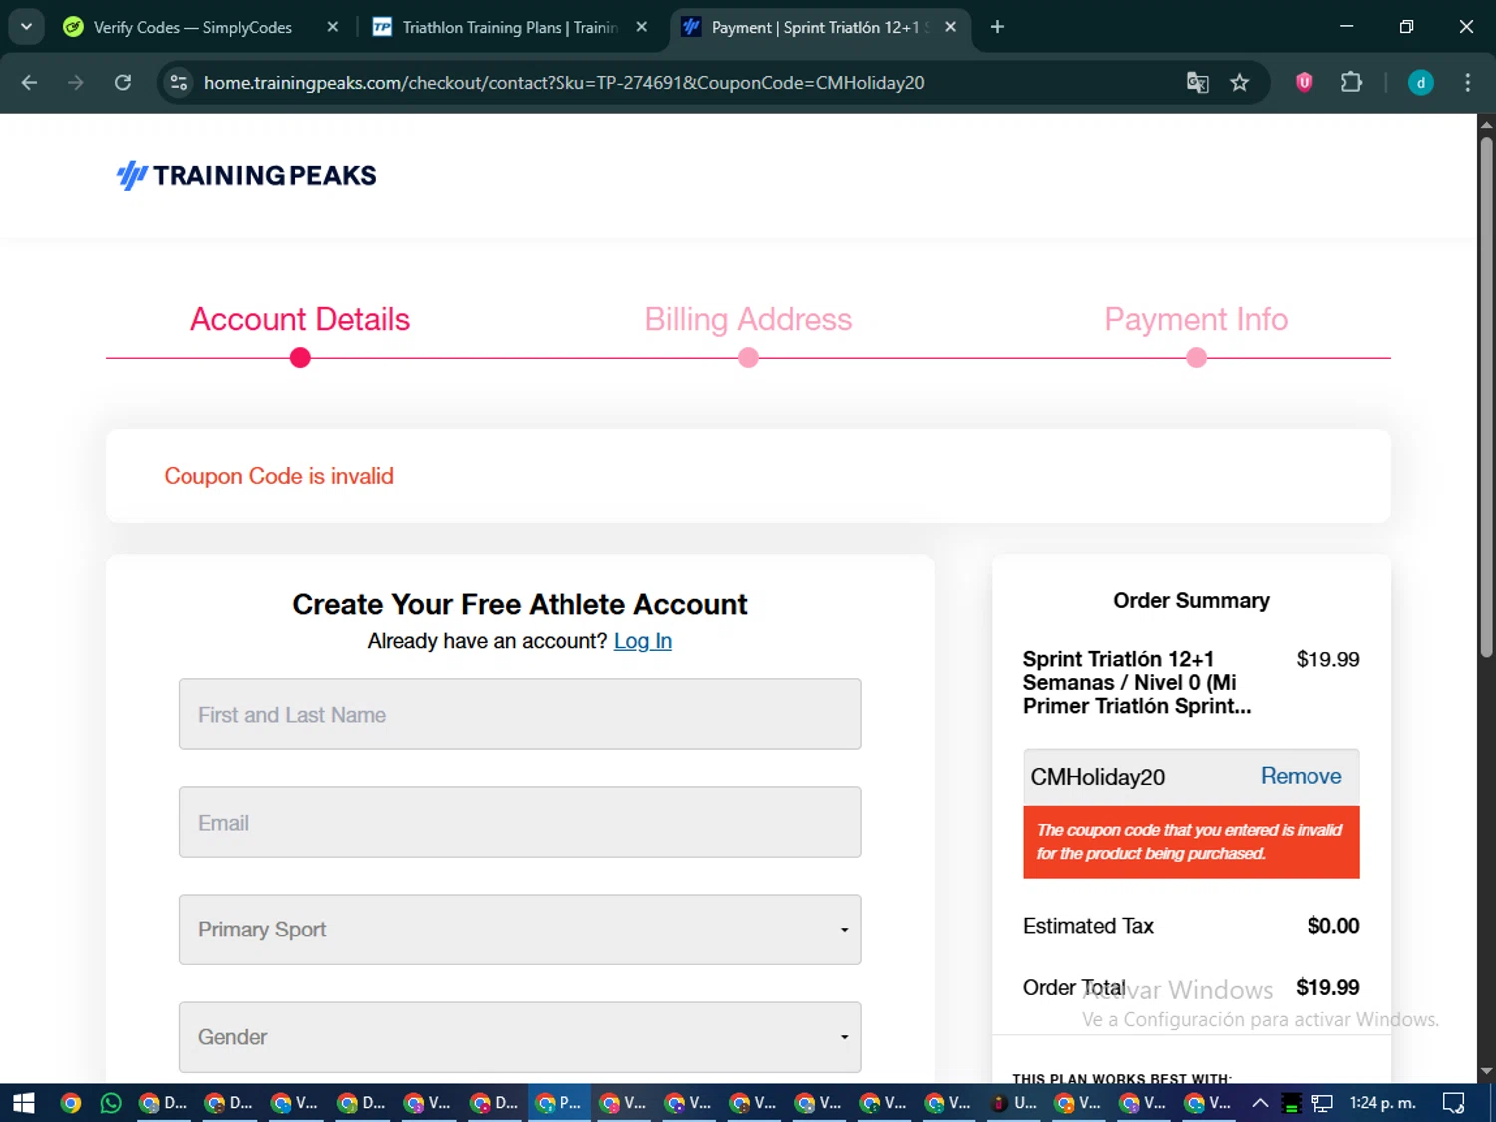Click the address bar URL
The width and height of the screenshot is (1496, 1122).
point(563,83)
